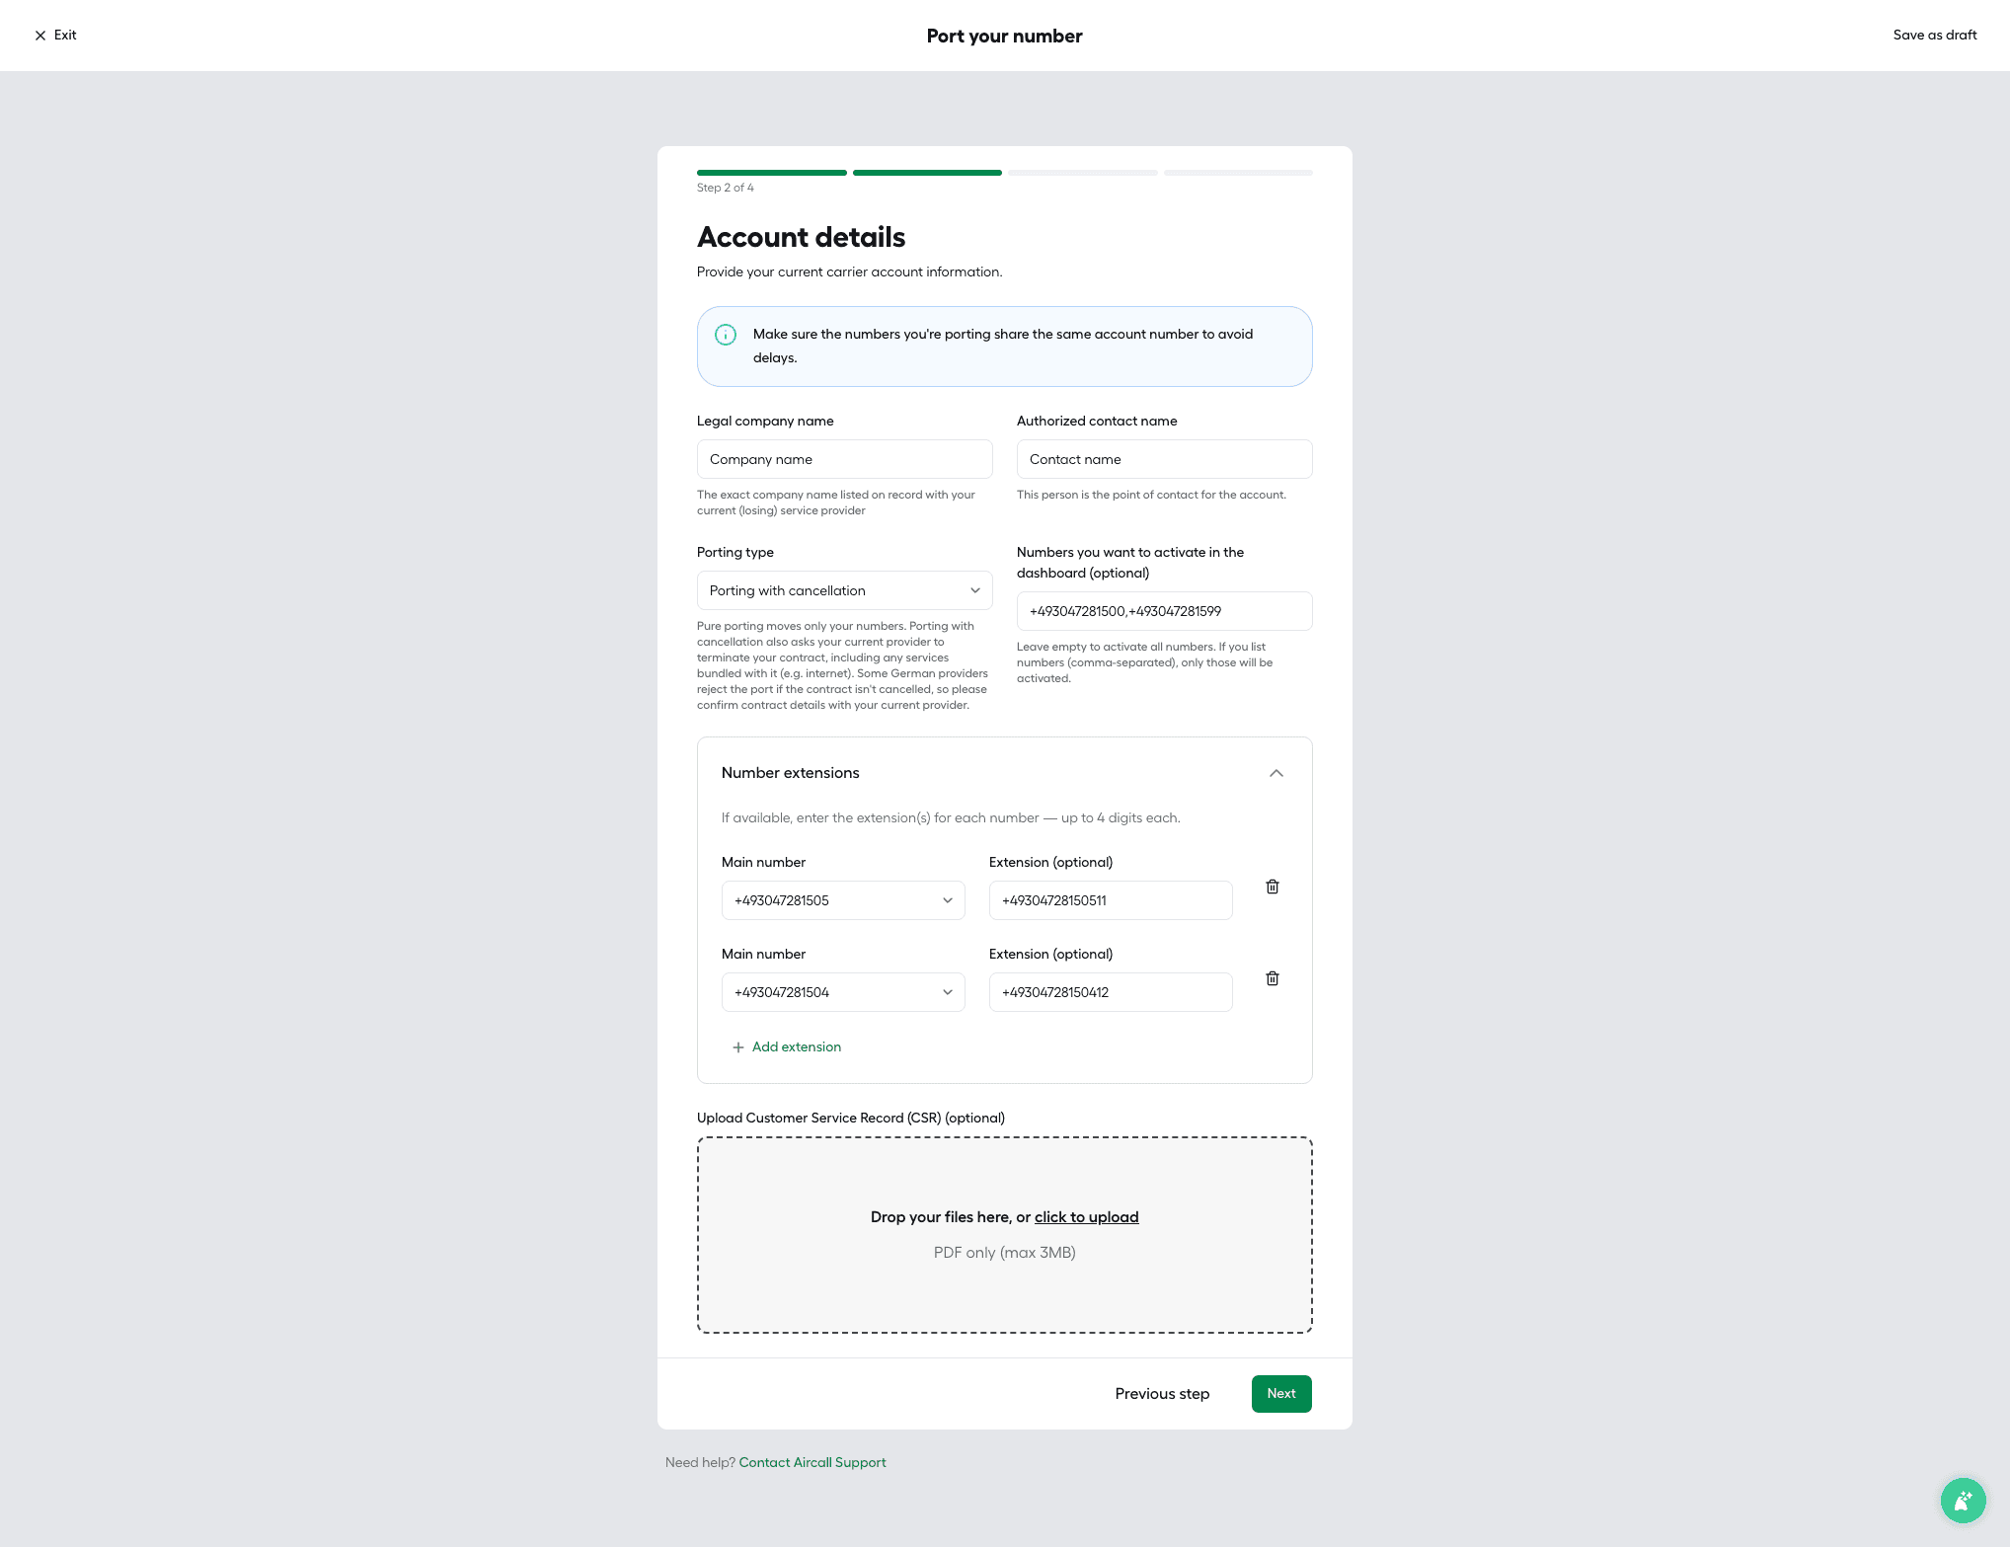Focus the Authorized contact name field

[1165, 459]
